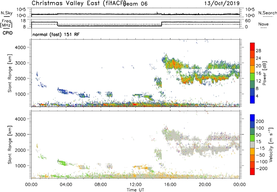Click the "60" Nave axis value
Viewport: 277px width, 192px height.
(x=248, y=21)
